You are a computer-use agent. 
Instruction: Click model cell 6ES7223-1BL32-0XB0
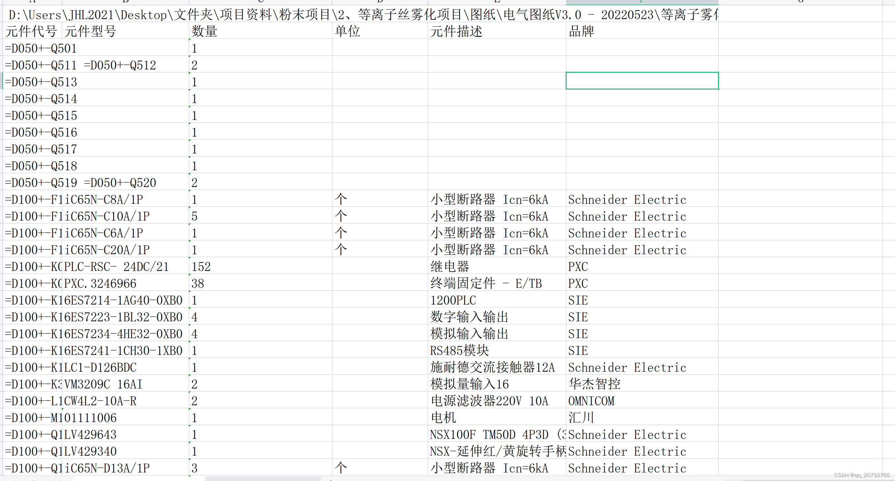click(125, 316)
